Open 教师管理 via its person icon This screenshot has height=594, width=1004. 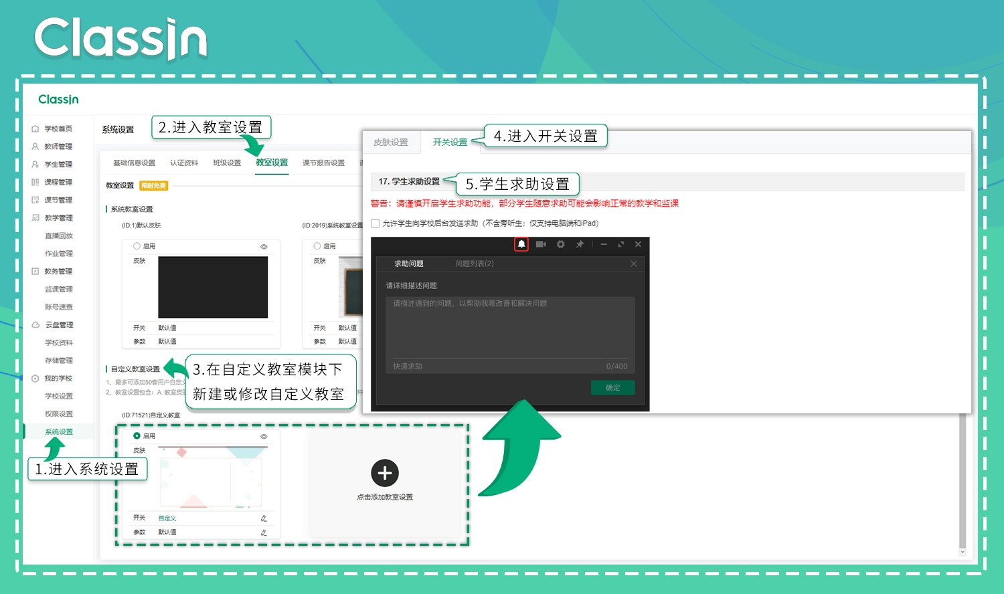tap(35, 146)
